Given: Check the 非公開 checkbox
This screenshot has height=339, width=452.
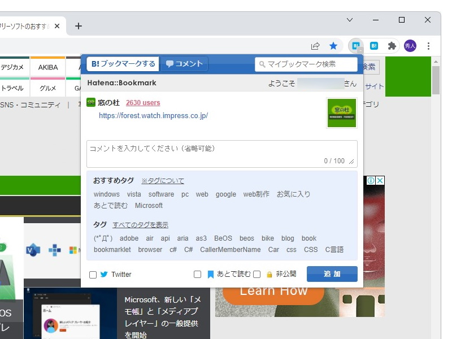Looking at the screenshot, I should pos(257,274).
